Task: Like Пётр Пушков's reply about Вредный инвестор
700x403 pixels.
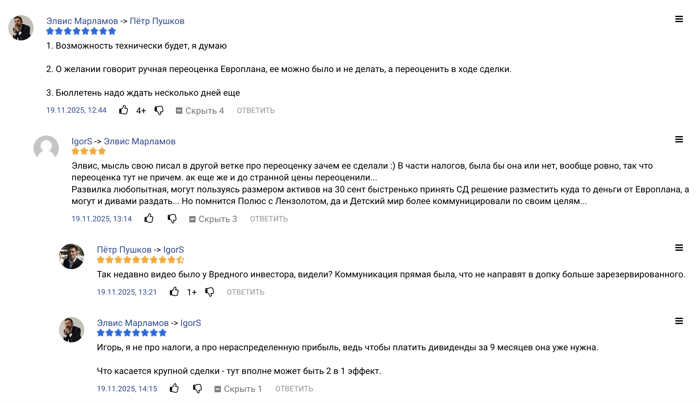Action: coord(174,292)
